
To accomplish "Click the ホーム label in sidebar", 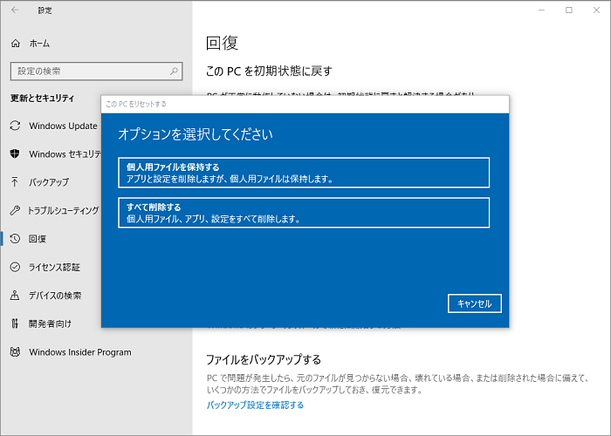I will [x=40, y=44].
